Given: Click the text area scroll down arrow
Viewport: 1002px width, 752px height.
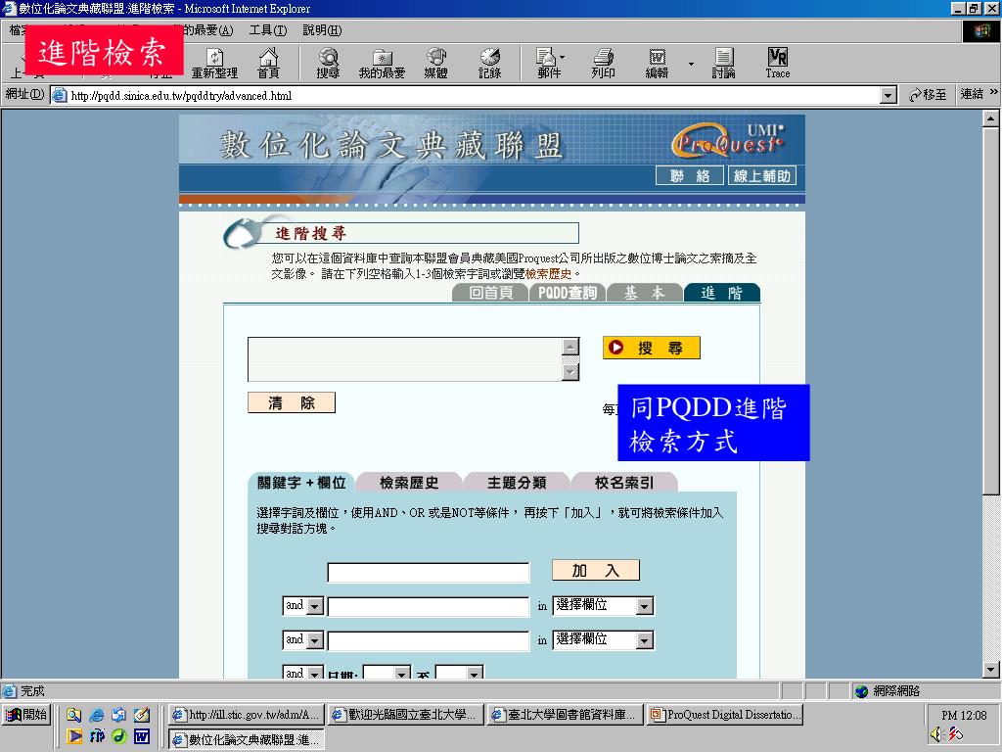Looking at the screenshot, I should point(570,372).
